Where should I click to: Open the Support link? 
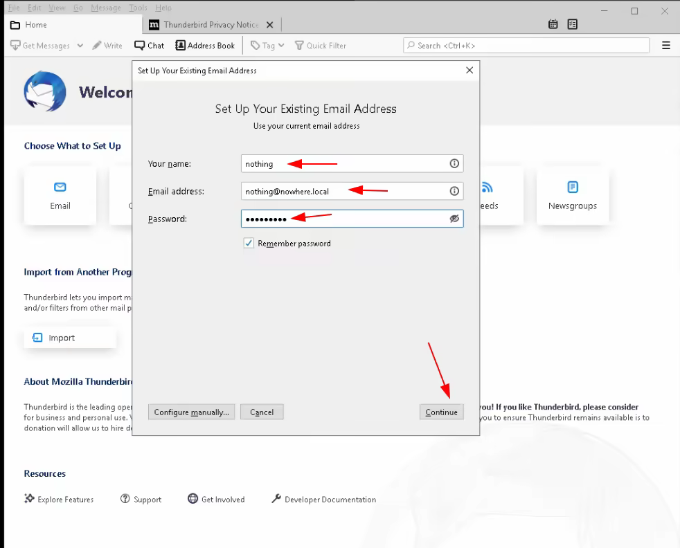[141, 499]
